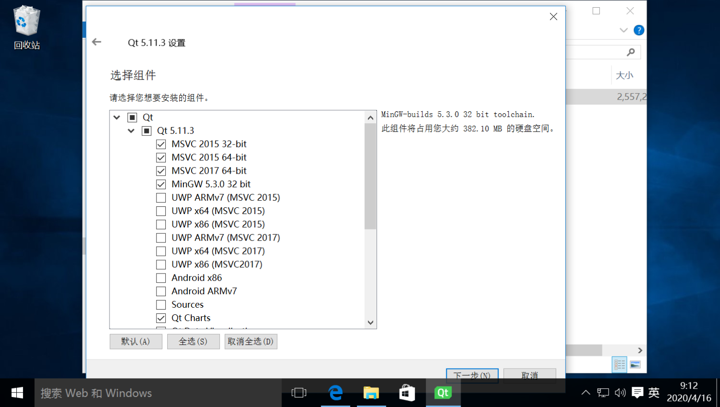Open the Windows Store from the taskbar
The image size is (720, 407).
click(x=407, y=392)
